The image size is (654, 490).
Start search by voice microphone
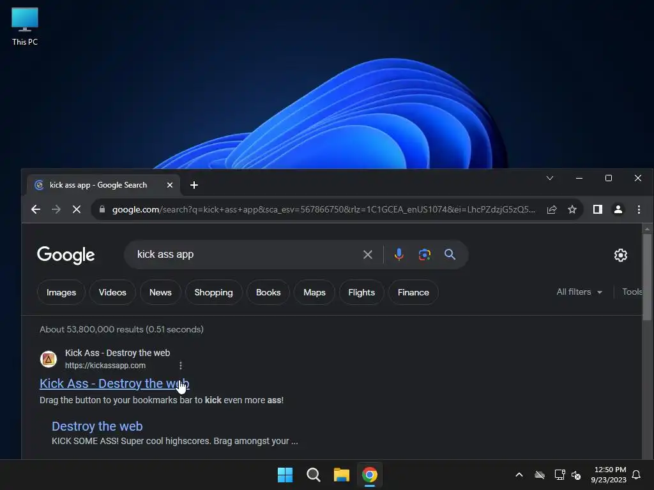pos(399,254)
